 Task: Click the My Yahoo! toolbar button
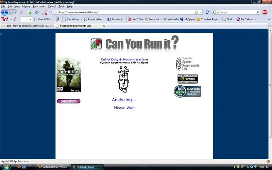point(245,19)
